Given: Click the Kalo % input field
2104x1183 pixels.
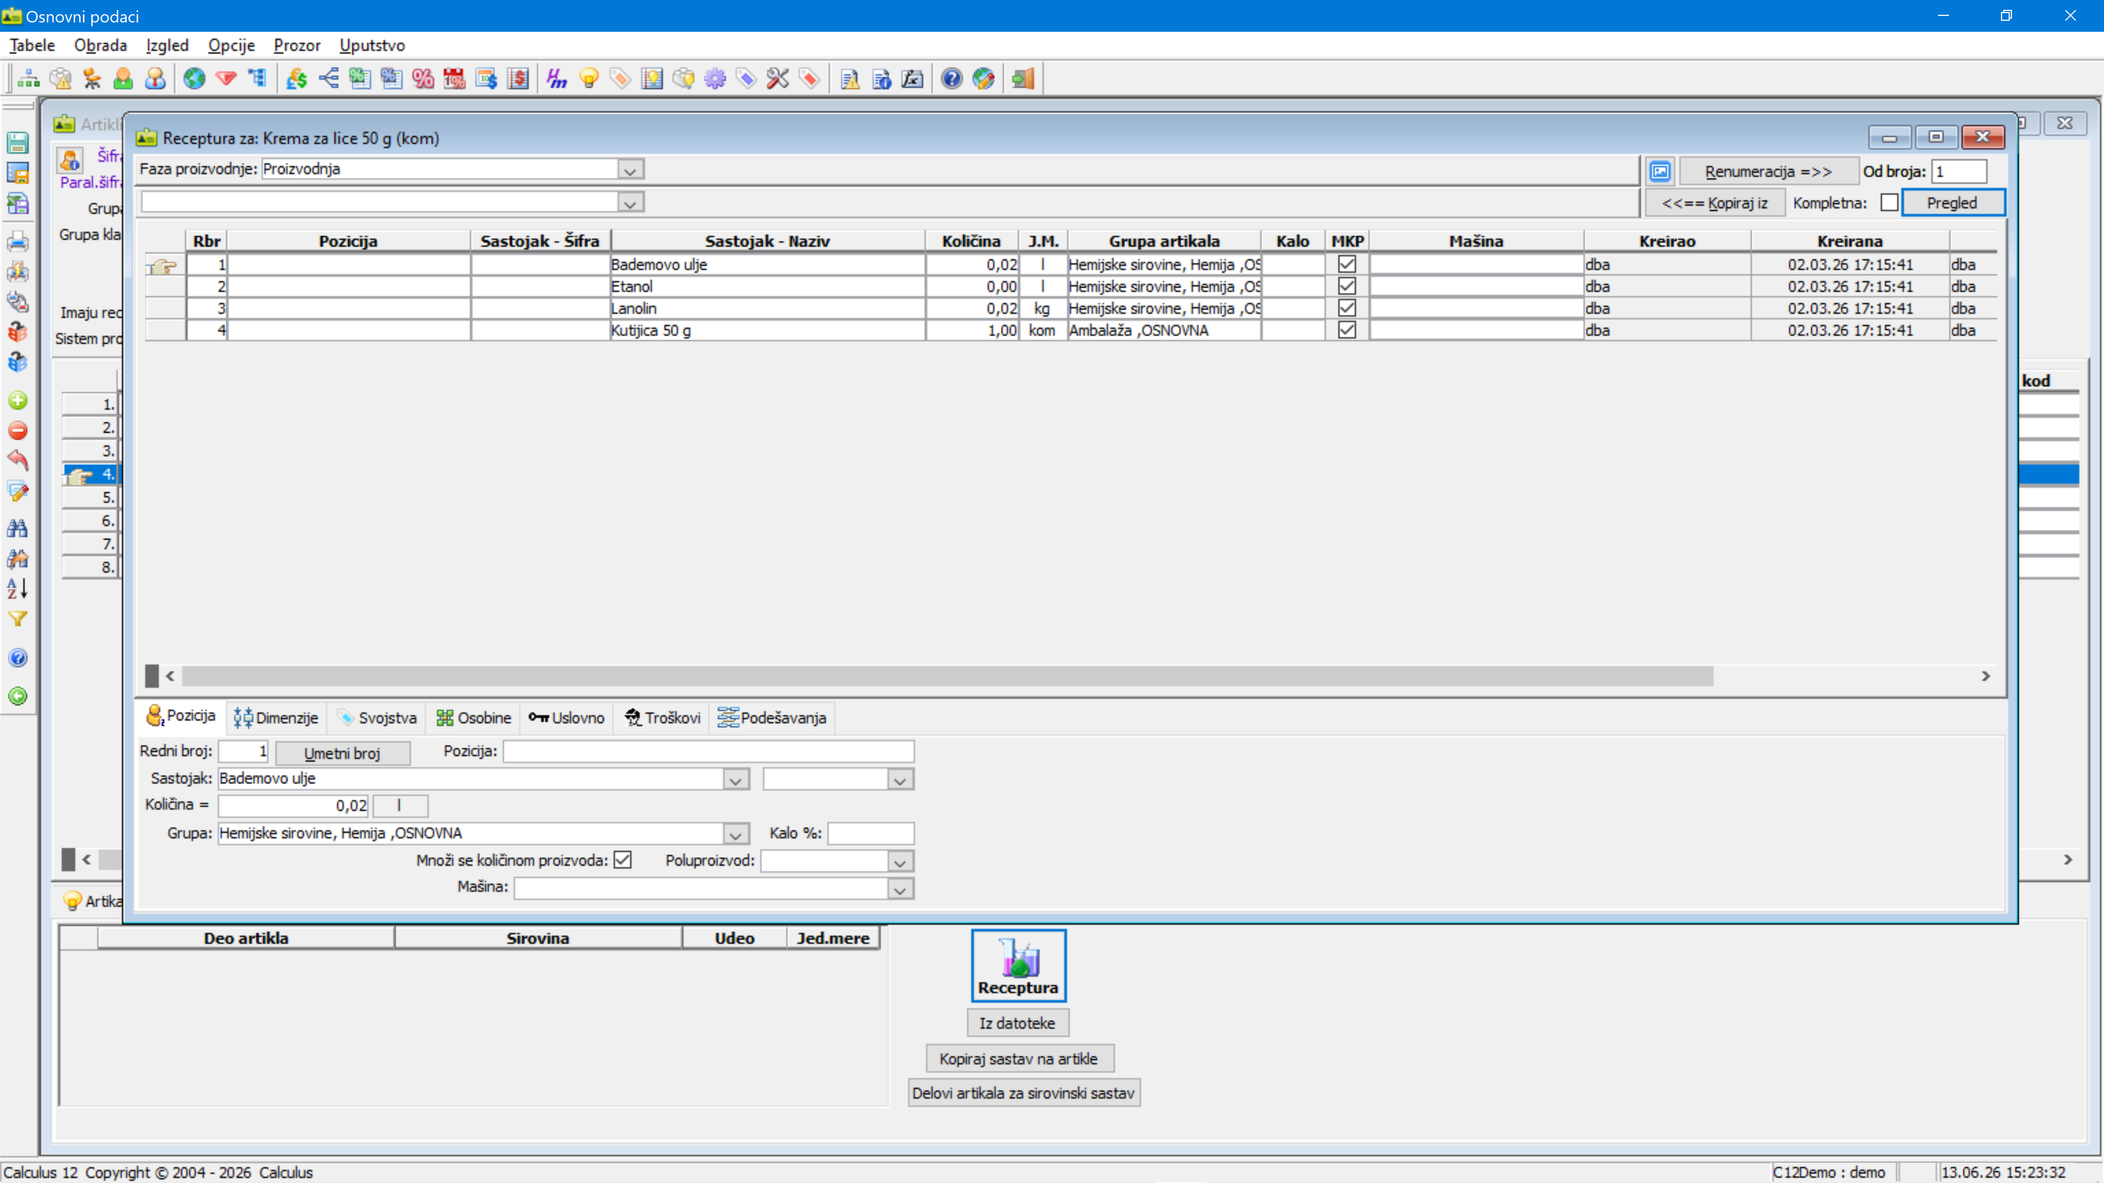Looking at the screenshot, I should [x=871, y=832].
